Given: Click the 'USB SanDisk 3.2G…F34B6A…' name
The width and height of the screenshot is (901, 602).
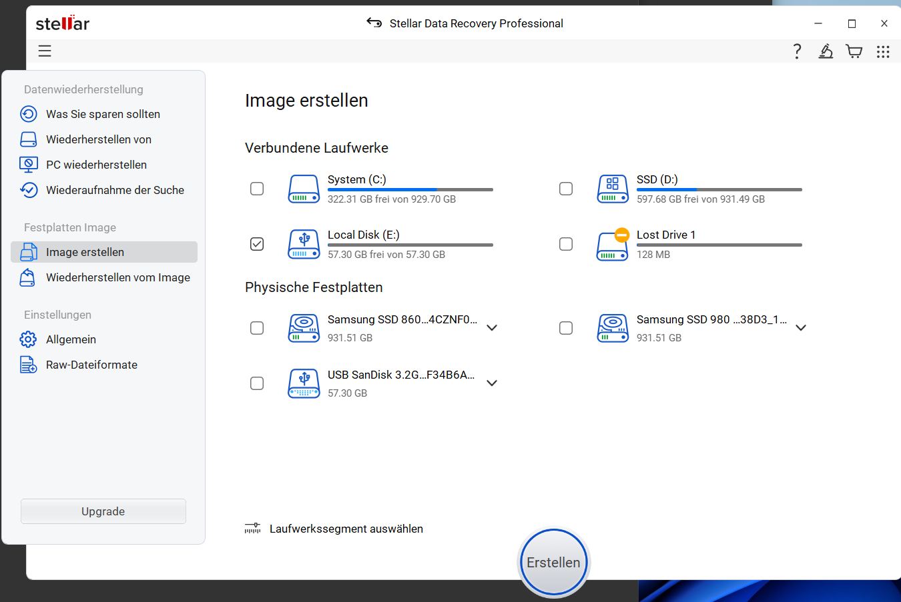Looking at the screenshot, I should [401, 375].
